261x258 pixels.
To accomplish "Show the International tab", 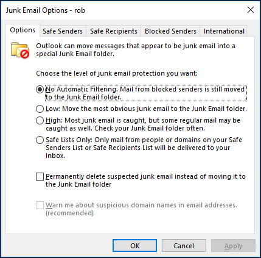I will click(224, 31).
